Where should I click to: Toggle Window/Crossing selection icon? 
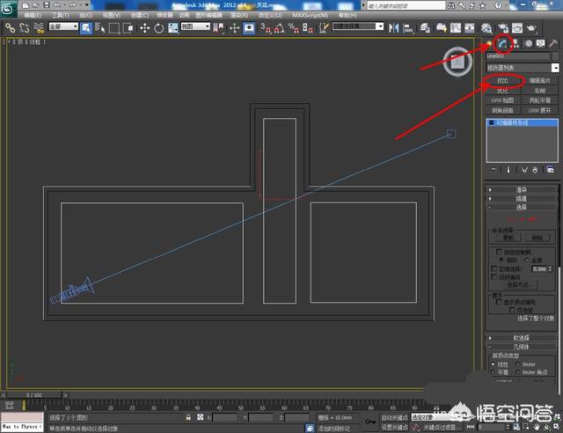pos(128,27)
